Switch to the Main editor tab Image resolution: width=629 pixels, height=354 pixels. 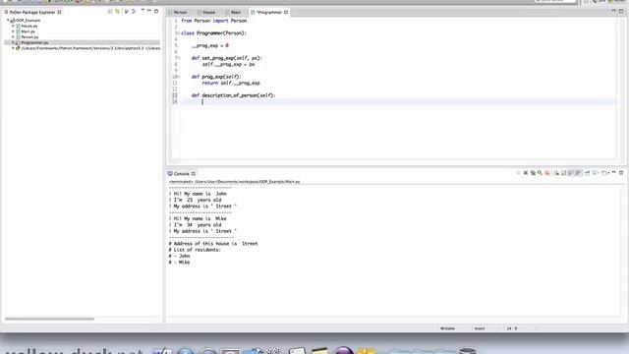click(x=235, y=13)
